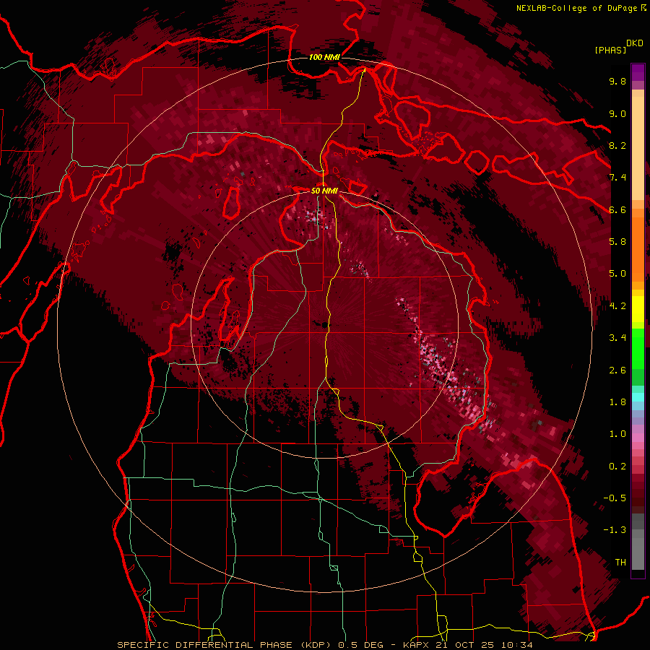Select the 5.0 scale value

click(617, 274)
